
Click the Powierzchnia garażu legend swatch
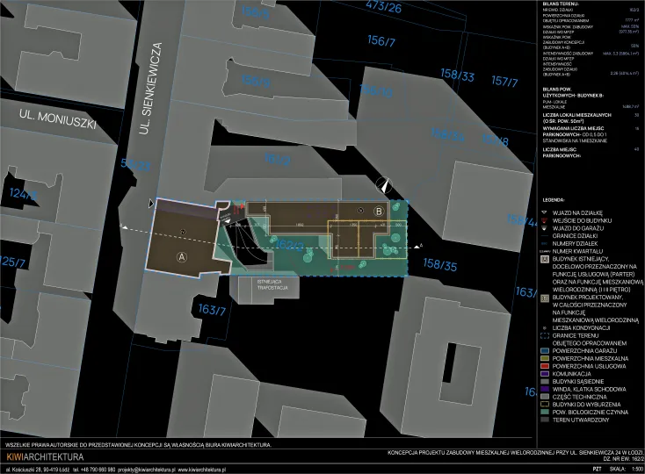(545, 348)
